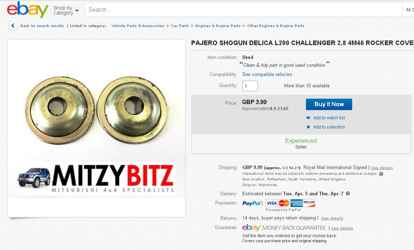414x250 pixels.
Task: Click the Buy It Now button
Action: pyautogui.click(x=329, y=104)
